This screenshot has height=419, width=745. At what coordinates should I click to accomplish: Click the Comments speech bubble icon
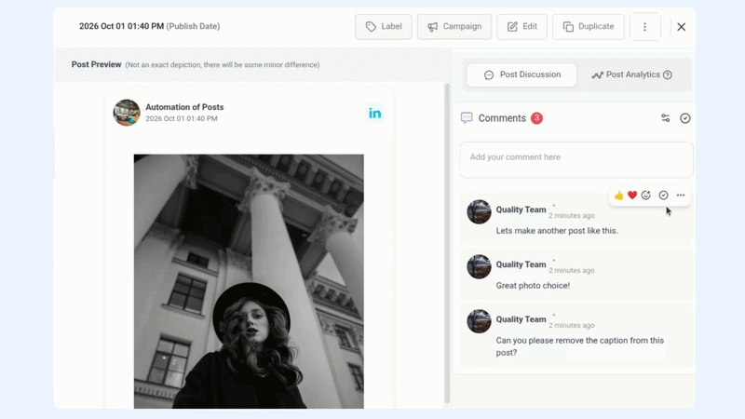pyautogui.click(x=467, y=118)
